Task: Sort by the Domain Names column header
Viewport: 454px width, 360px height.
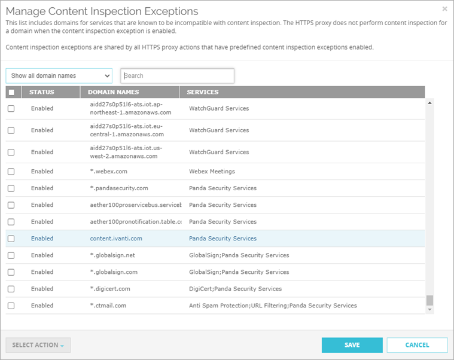Action: (114, 92)
